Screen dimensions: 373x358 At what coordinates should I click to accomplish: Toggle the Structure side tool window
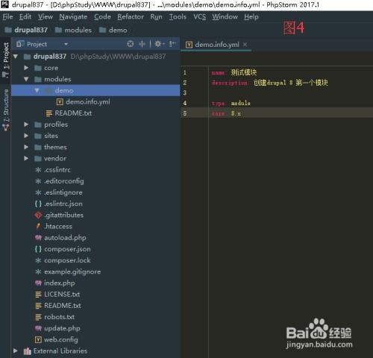[x=6, y=110]
